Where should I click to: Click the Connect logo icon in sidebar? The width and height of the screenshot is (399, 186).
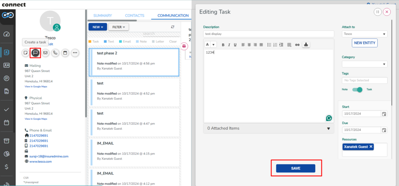click(8, 16)
